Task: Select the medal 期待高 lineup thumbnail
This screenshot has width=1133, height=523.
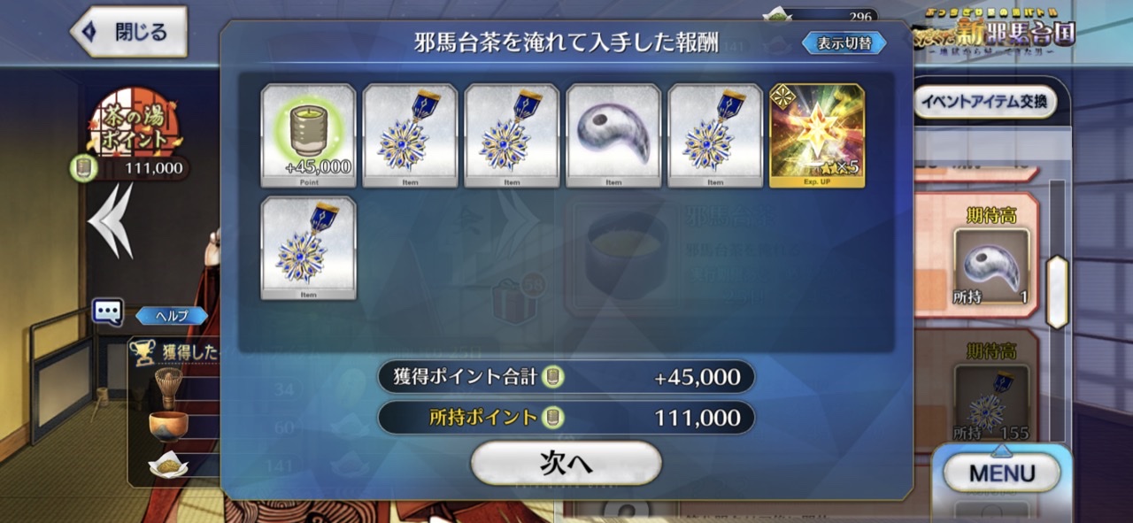Action: pyautogui.click(x=991, y=404)
